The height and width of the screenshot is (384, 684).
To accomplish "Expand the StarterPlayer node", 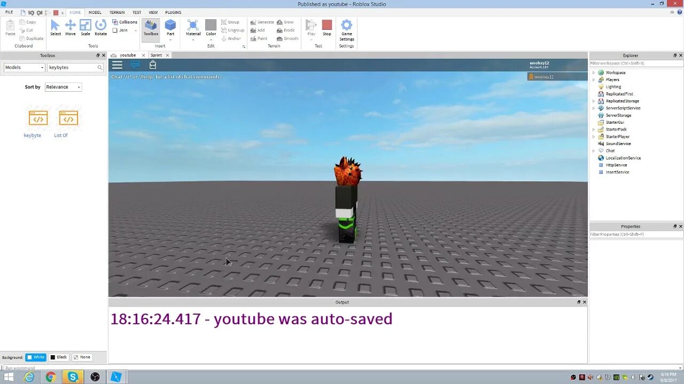I will coord(593,137).
